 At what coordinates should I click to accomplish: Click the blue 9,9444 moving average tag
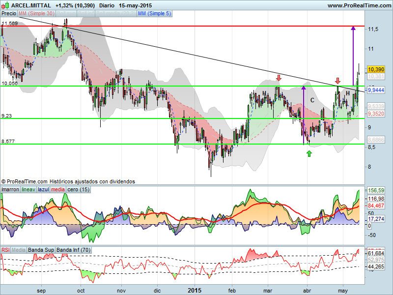(x=376, y=90)
